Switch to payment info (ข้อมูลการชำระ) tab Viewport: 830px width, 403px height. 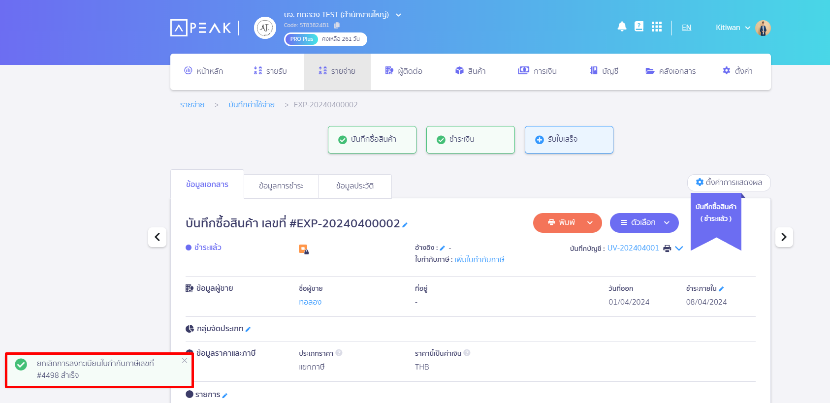[281, 186]
